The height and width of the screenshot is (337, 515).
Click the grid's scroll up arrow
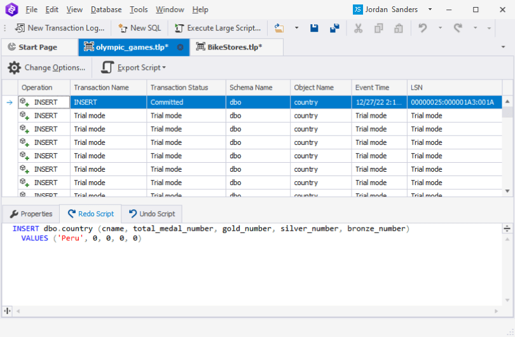tap(507, 102)
